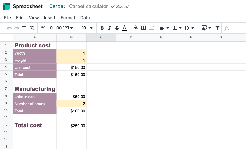Click the borders icon
Viewport: 246px width, 149px height.
coord(144,28)
